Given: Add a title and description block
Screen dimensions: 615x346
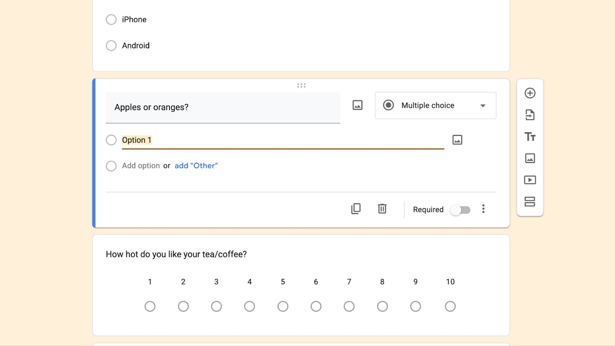Looking at the screenshot, I should [530, 136].
